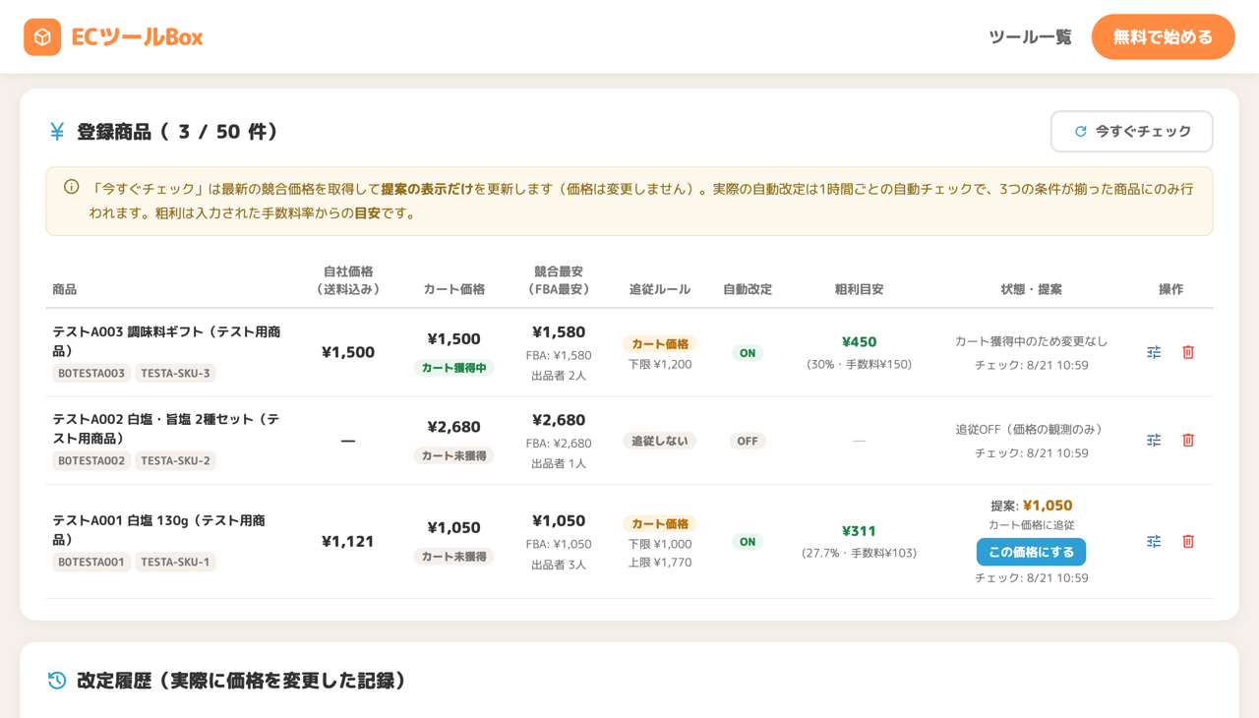Click own price ¥1,121

click(348, 541)
